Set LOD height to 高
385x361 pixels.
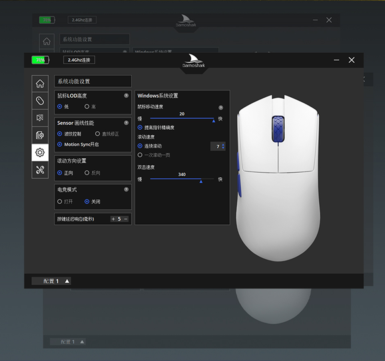(x=87, y=107)
